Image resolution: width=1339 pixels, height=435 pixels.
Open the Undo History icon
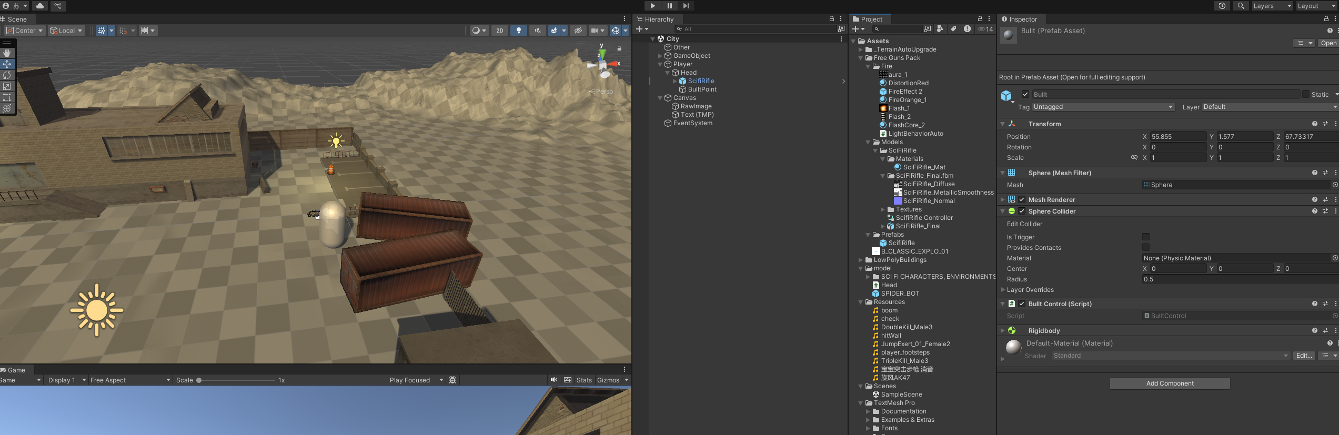click(x=1222, y=6)
